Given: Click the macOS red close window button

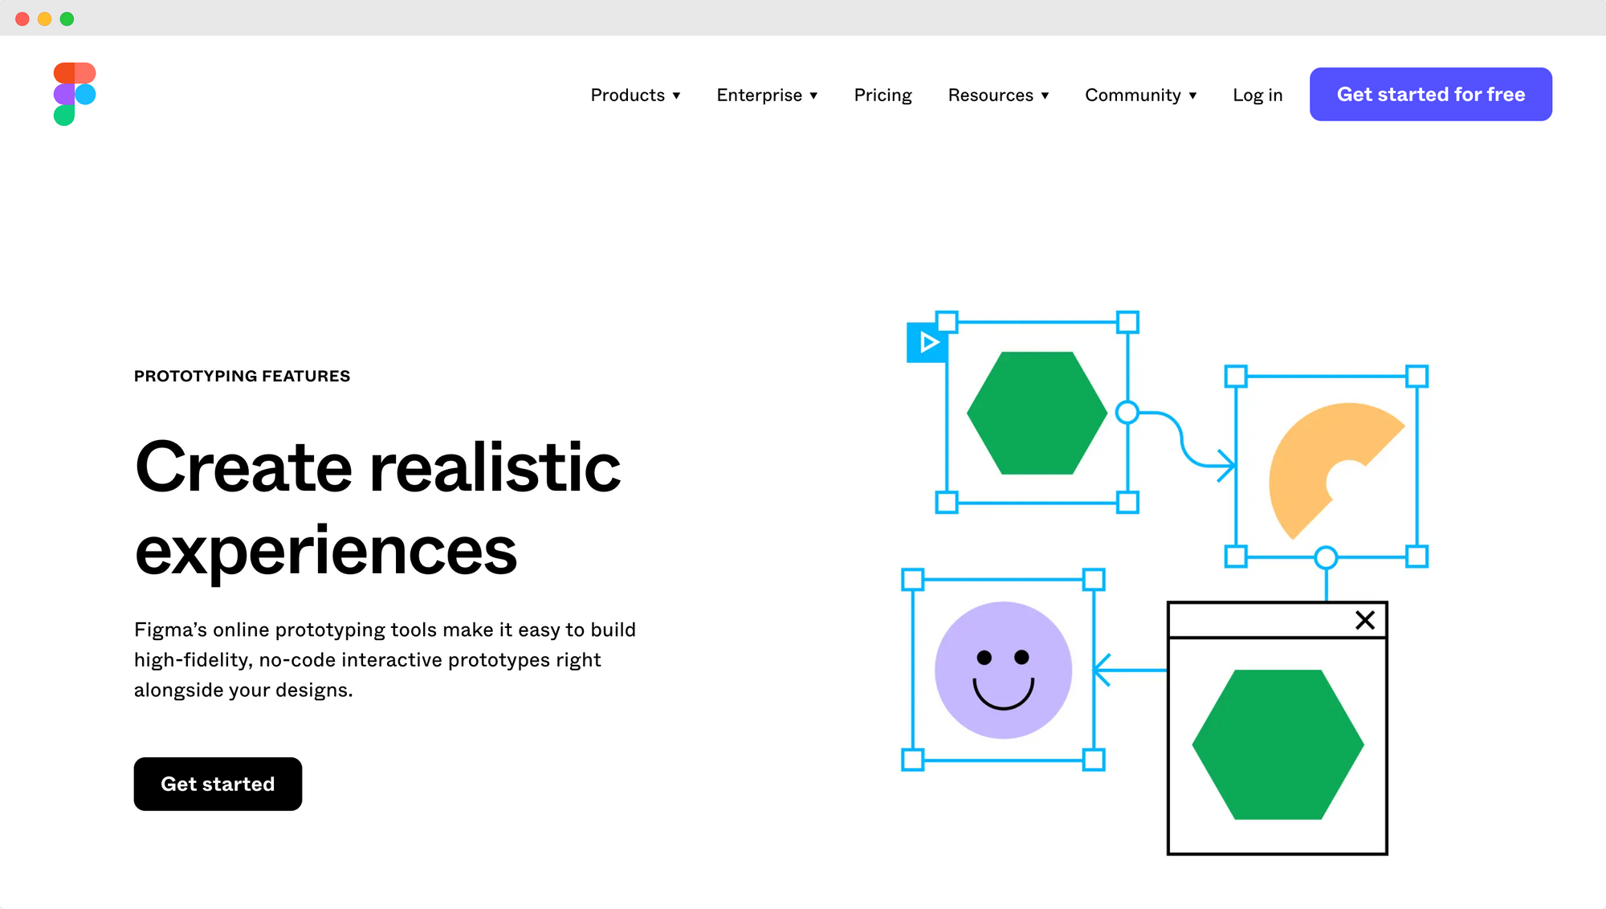Looking at the screenshot, I should (22, 18).
